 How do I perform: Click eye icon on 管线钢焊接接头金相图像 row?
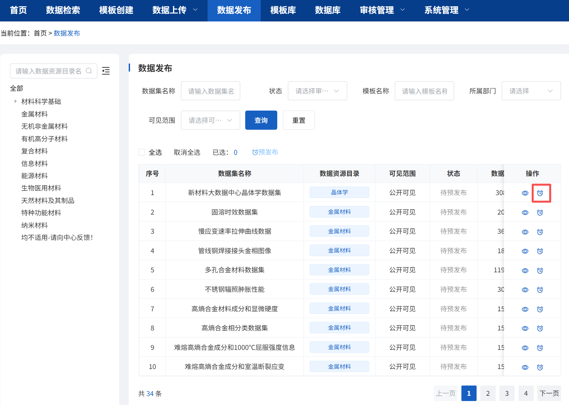pyautogui.click(x=525, y=251)
